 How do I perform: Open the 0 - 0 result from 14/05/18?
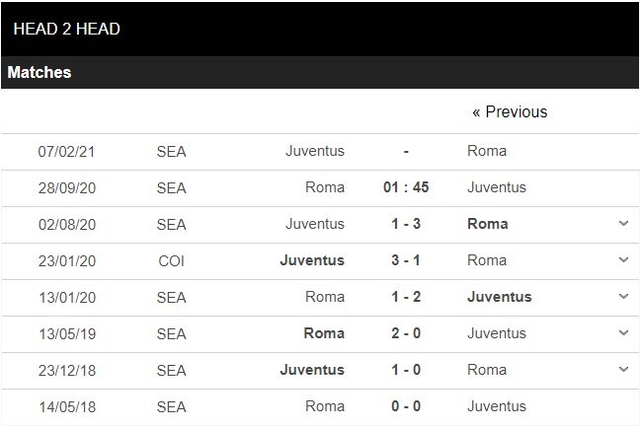[406, 406]
